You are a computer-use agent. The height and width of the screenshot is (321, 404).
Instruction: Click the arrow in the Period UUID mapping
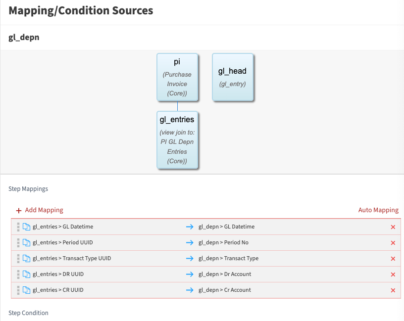[190, 243]
